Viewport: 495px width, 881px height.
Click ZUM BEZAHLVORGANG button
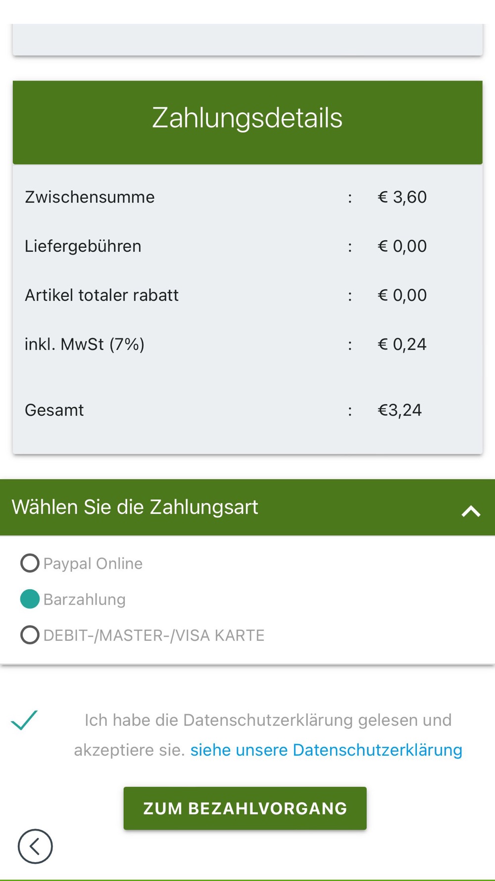(x=245, y=808)
